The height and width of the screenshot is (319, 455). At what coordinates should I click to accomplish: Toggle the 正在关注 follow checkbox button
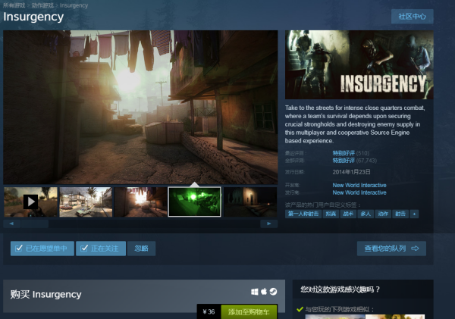pyautogui.click(x=101, y=249)
